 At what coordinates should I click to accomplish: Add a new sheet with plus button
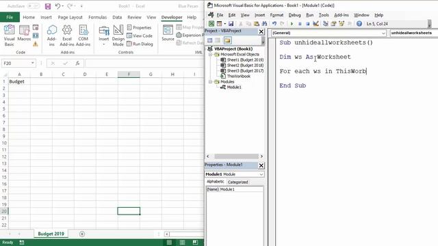(x=82, y=234)
